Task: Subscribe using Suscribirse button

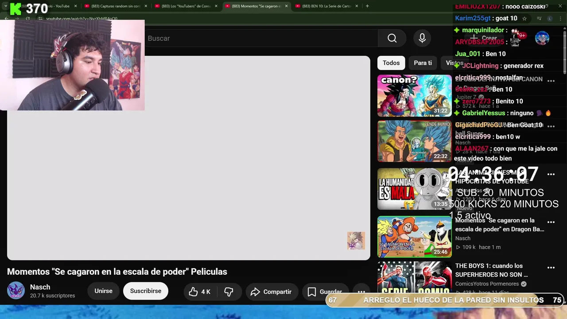Action: (146, 291)
